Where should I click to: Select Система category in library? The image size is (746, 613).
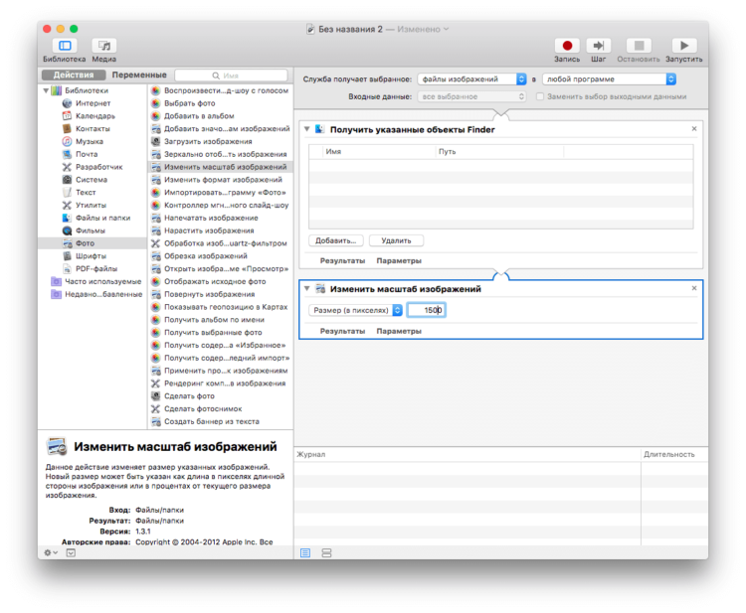pos(91,180)
